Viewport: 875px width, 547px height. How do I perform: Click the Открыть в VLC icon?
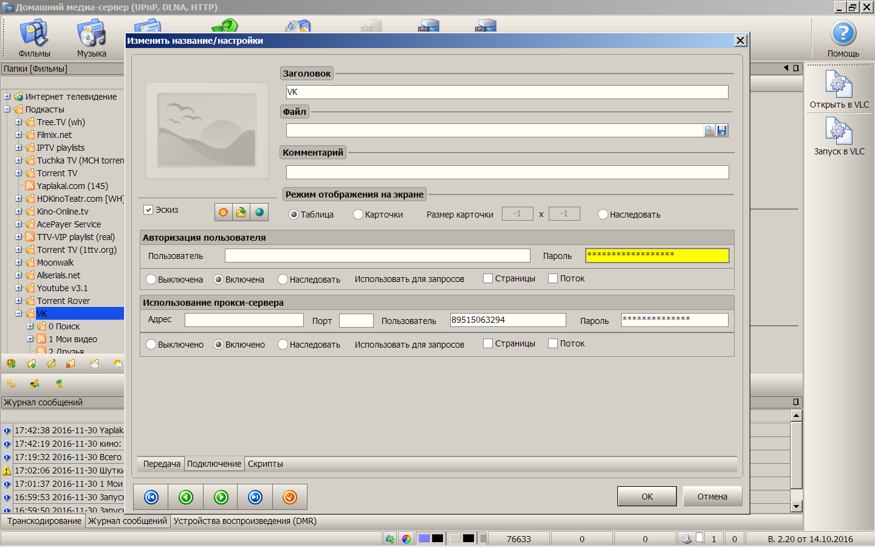tap(839, 85)
